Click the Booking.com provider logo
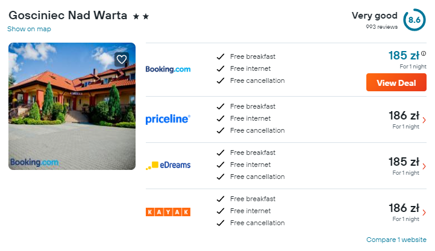The width and height of the screenshot is (435, 251). (x=168, y=69)
